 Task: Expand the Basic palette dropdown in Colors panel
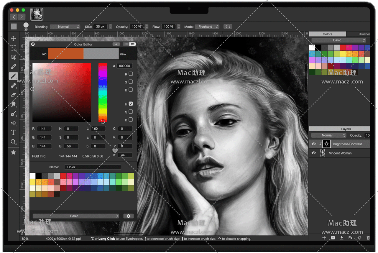[338, 40]
